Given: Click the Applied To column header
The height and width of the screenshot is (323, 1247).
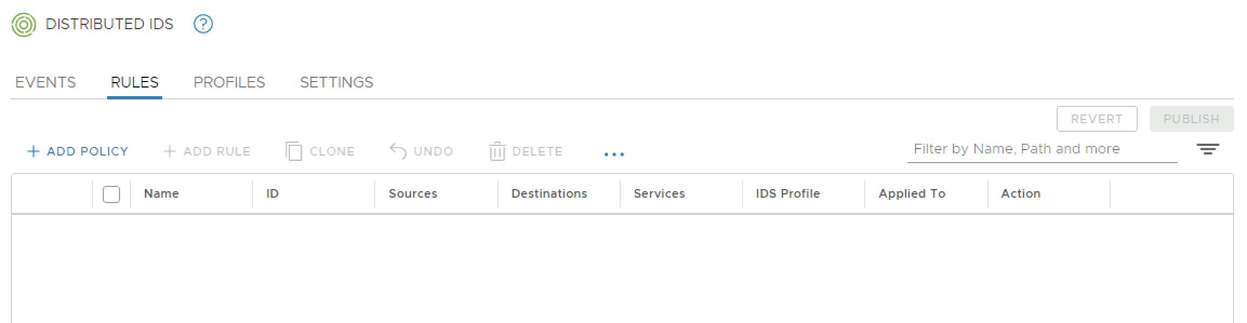Looking at the screenshot, I should point(912,193).
